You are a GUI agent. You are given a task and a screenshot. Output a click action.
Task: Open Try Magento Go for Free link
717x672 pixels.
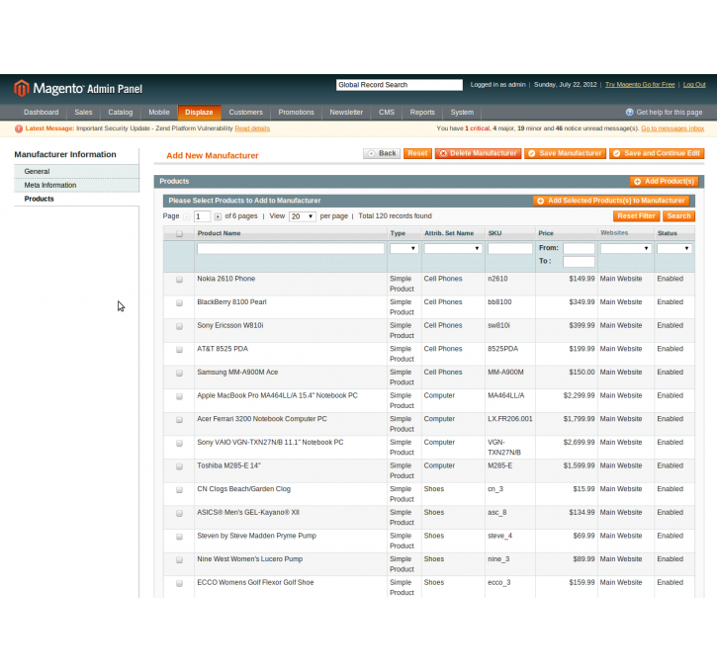(x=640, y=85)
